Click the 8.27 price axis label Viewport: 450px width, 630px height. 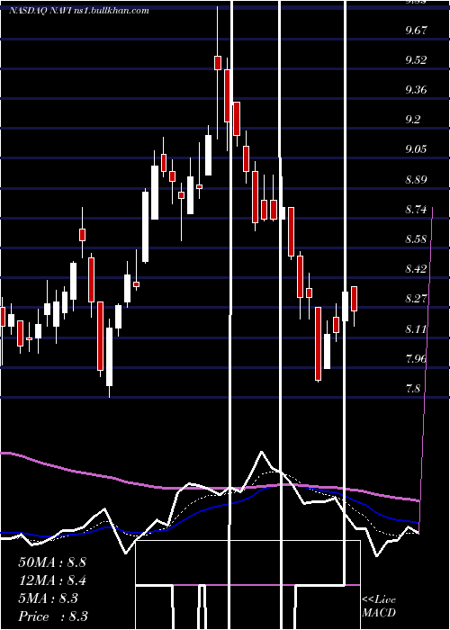[416, 299]
